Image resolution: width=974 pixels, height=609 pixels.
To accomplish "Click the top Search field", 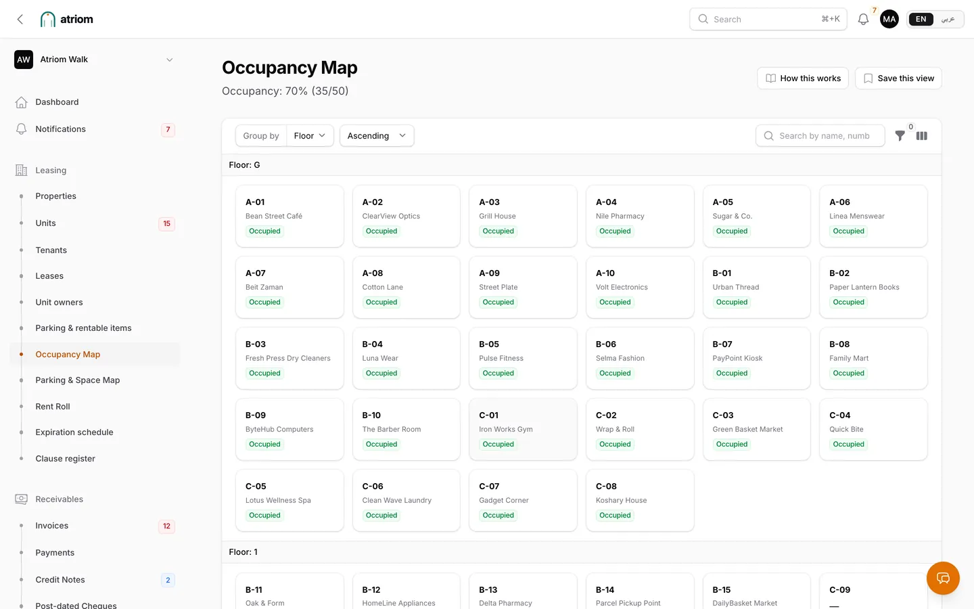I will coord(768,19).
